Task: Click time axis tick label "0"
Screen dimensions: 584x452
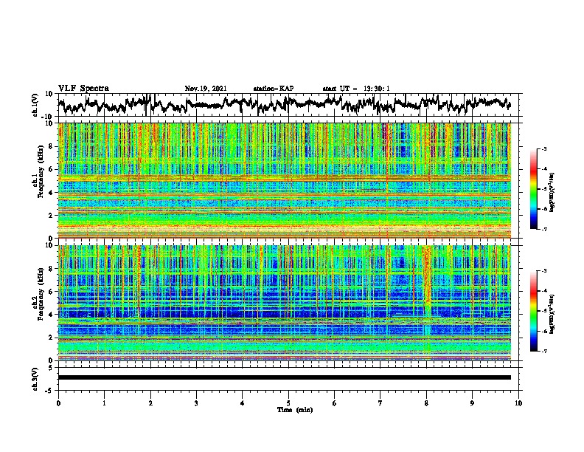Action: pos(58,403)
